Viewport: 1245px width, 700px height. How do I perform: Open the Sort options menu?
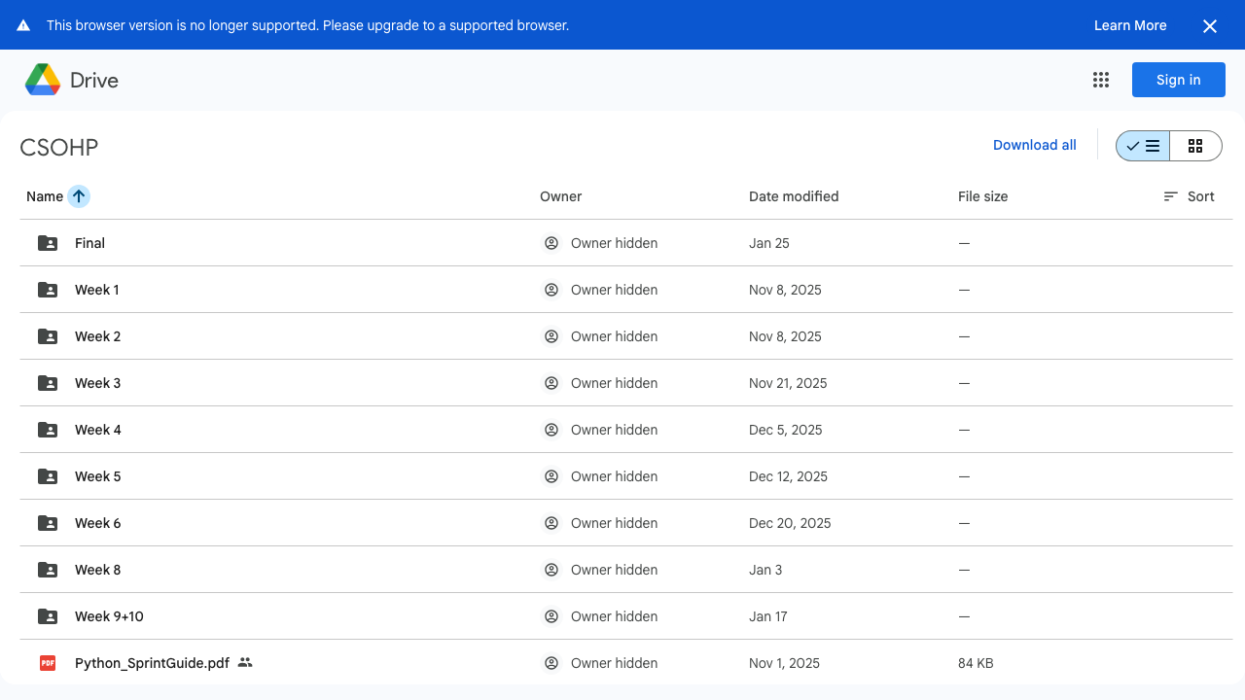(1189, 196)
